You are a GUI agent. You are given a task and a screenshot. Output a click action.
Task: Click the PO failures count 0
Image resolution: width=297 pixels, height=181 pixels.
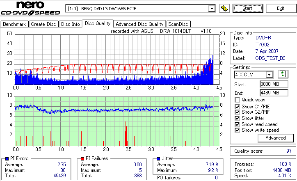[216, 178]
